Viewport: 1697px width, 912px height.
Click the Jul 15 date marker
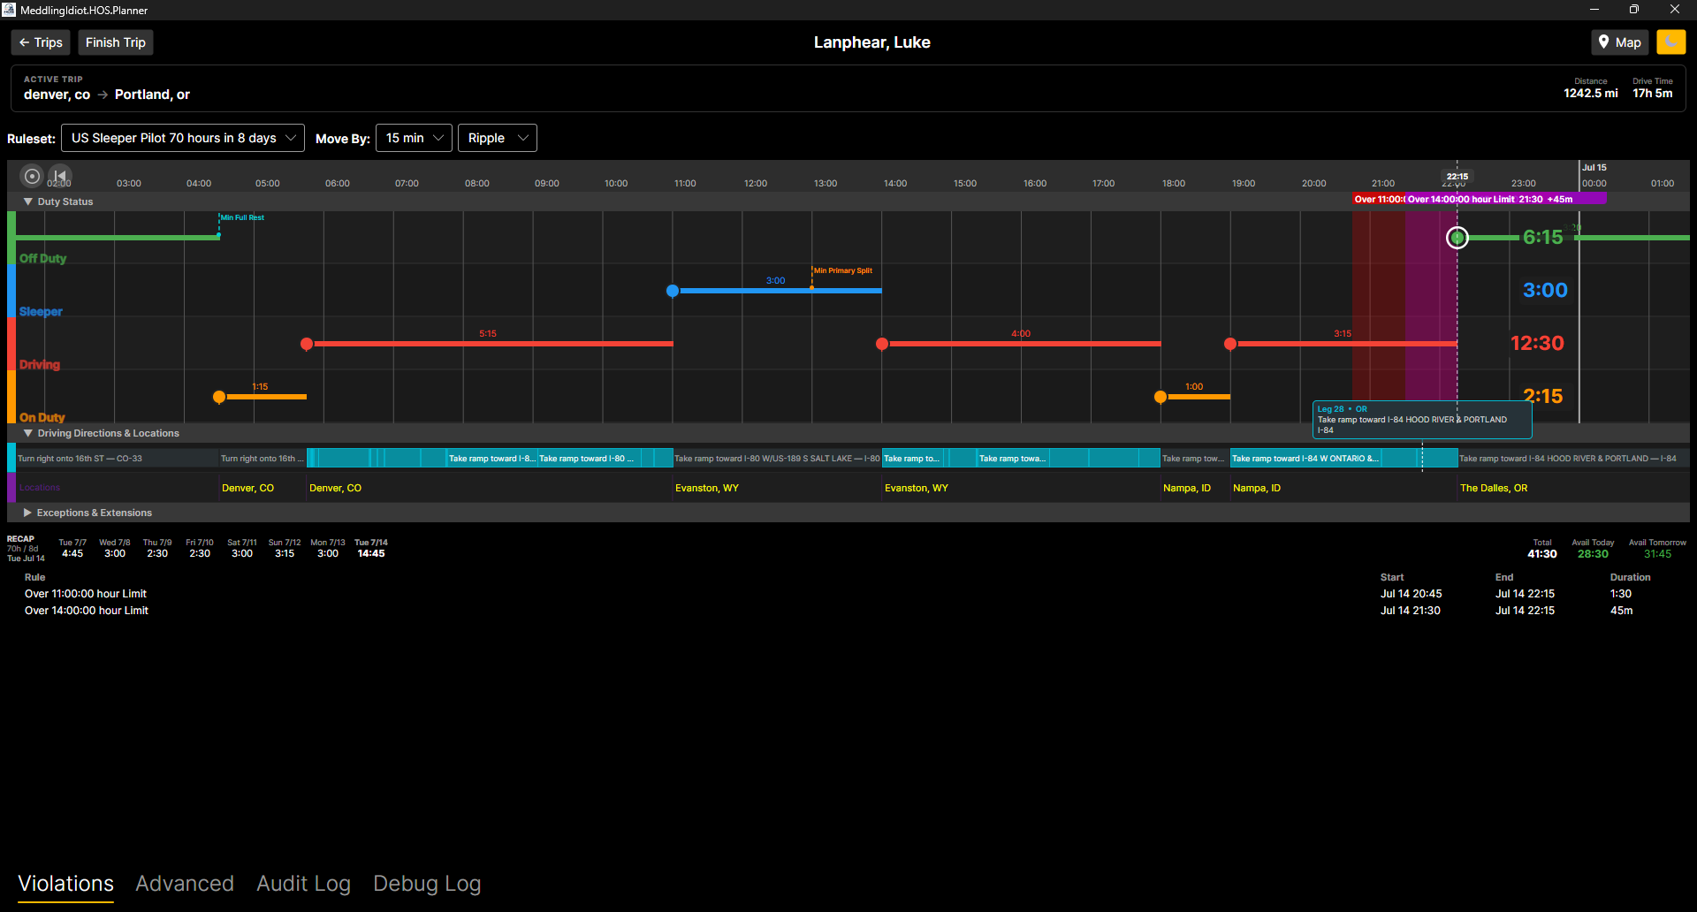1594,167
